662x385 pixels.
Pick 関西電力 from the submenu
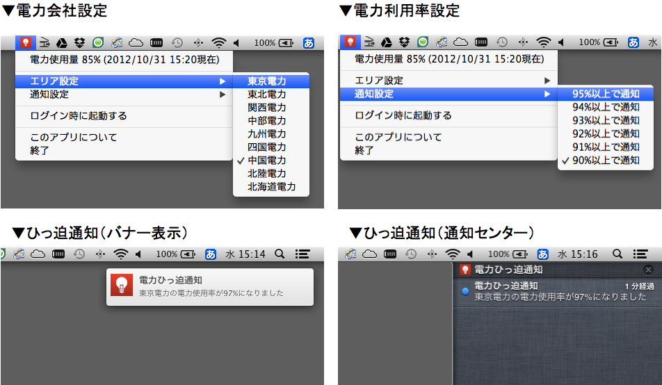[267, 108]
